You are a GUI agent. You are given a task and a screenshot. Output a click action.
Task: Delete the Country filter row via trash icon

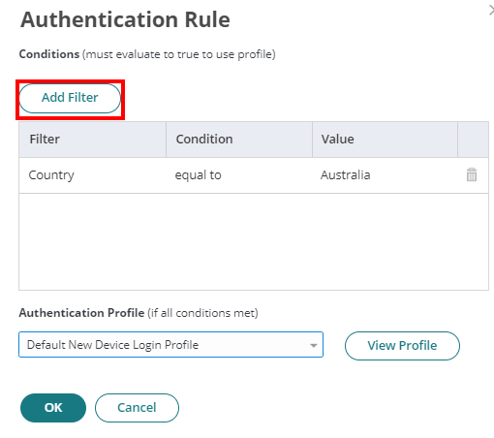(472, 174)
